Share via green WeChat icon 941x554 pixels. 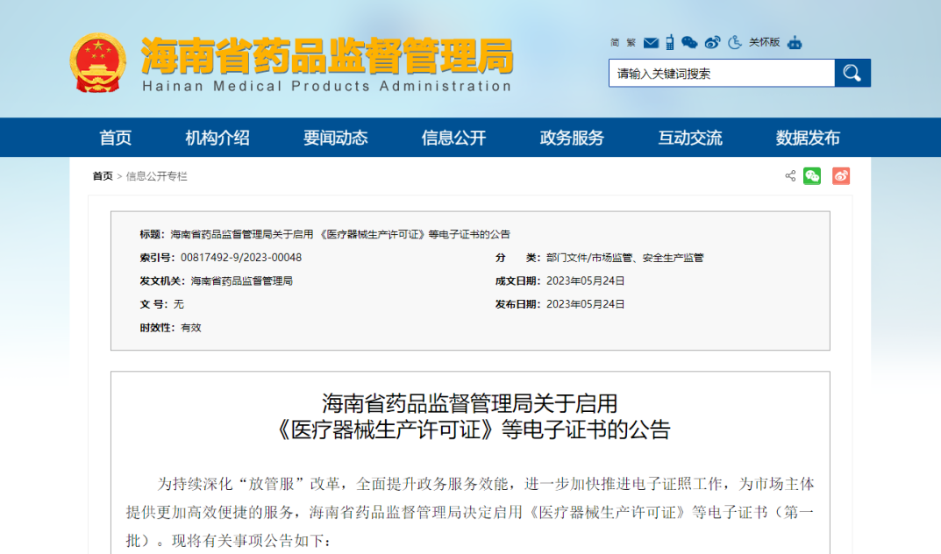[812, 176]
